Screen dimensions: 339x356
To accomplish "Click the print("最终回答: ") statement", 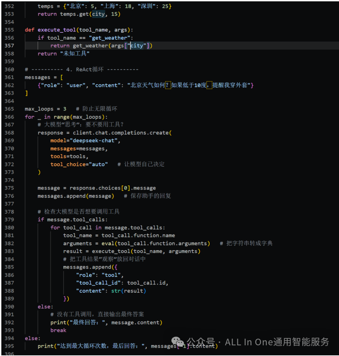I will click(106, 322).
